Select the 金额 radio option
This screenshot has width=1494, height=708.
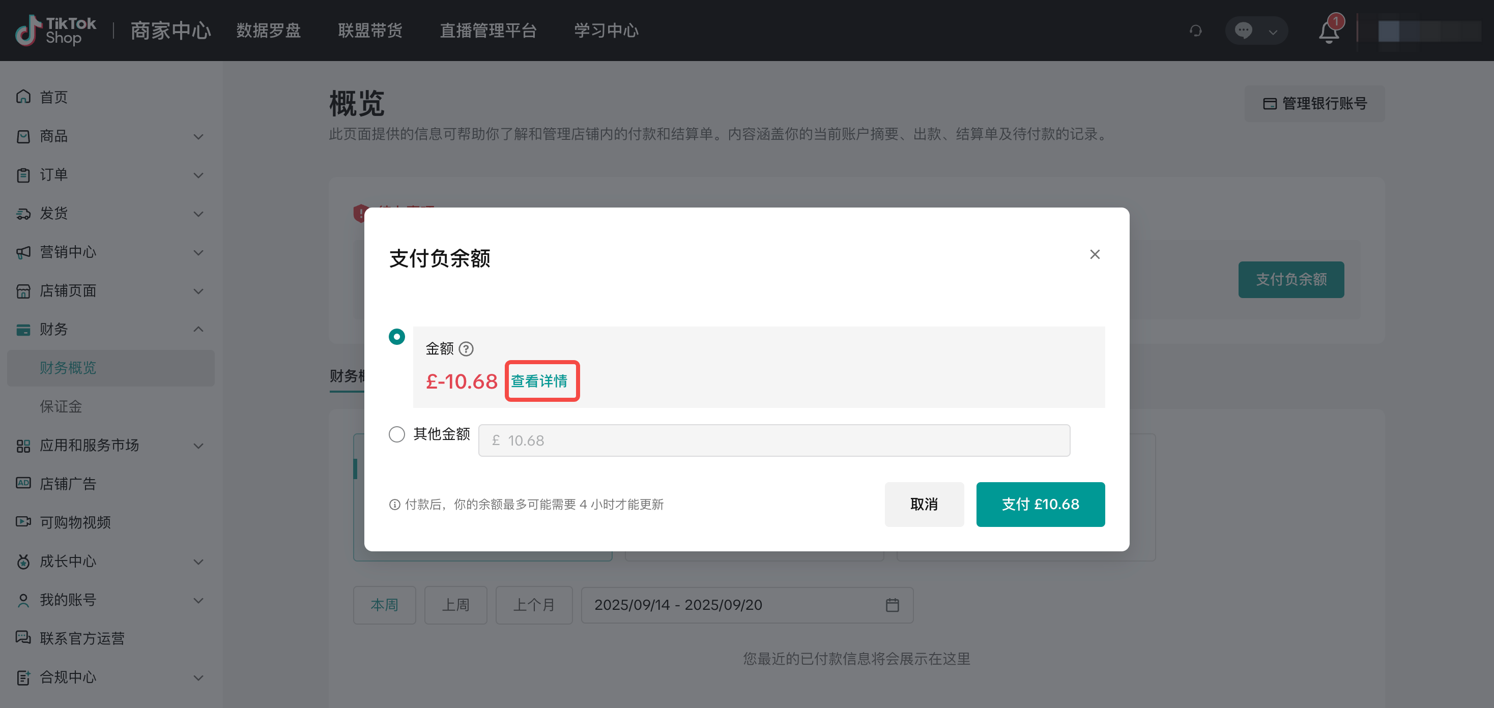pos(397,336)
